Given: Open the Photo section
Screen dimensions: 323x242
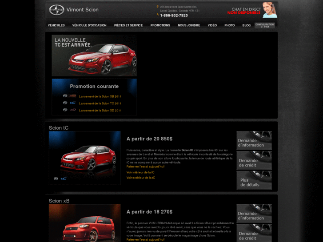Looking at the screenshot, I should pyautogui.click(x=230, y=25).
